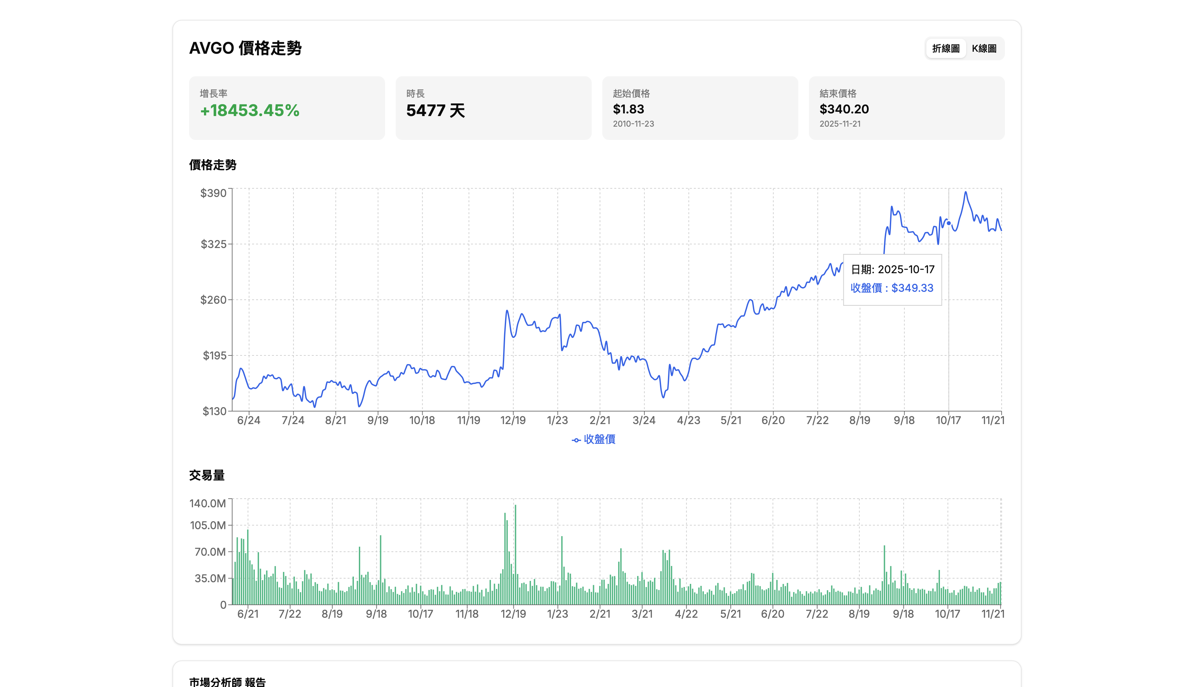
Task: Click the tooltip date 日期: 2025-10-17
Action: [x=893, y=270]
